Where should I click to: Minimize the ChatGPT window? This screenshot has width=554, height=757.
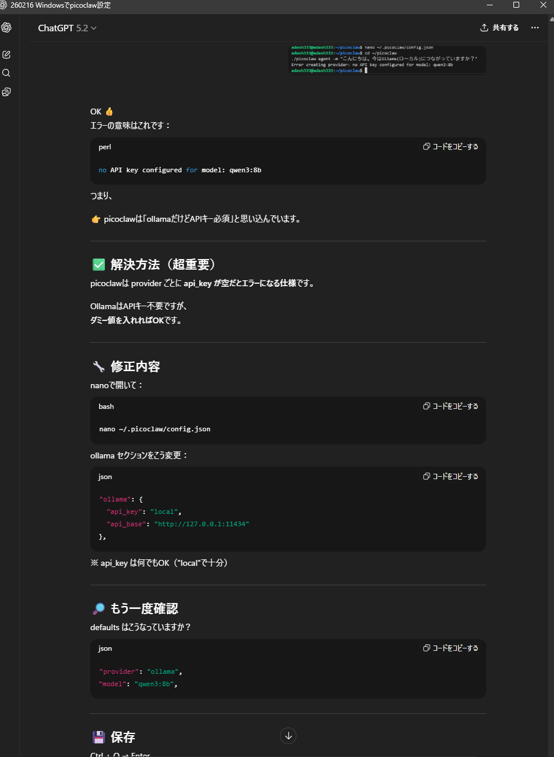click(x=489, y=5)
